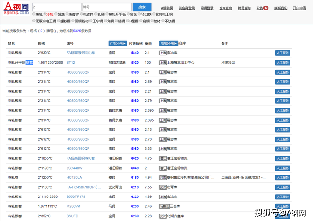Select the 冷轧 radio button
The image size is (313, 221).
pos(45,14)
